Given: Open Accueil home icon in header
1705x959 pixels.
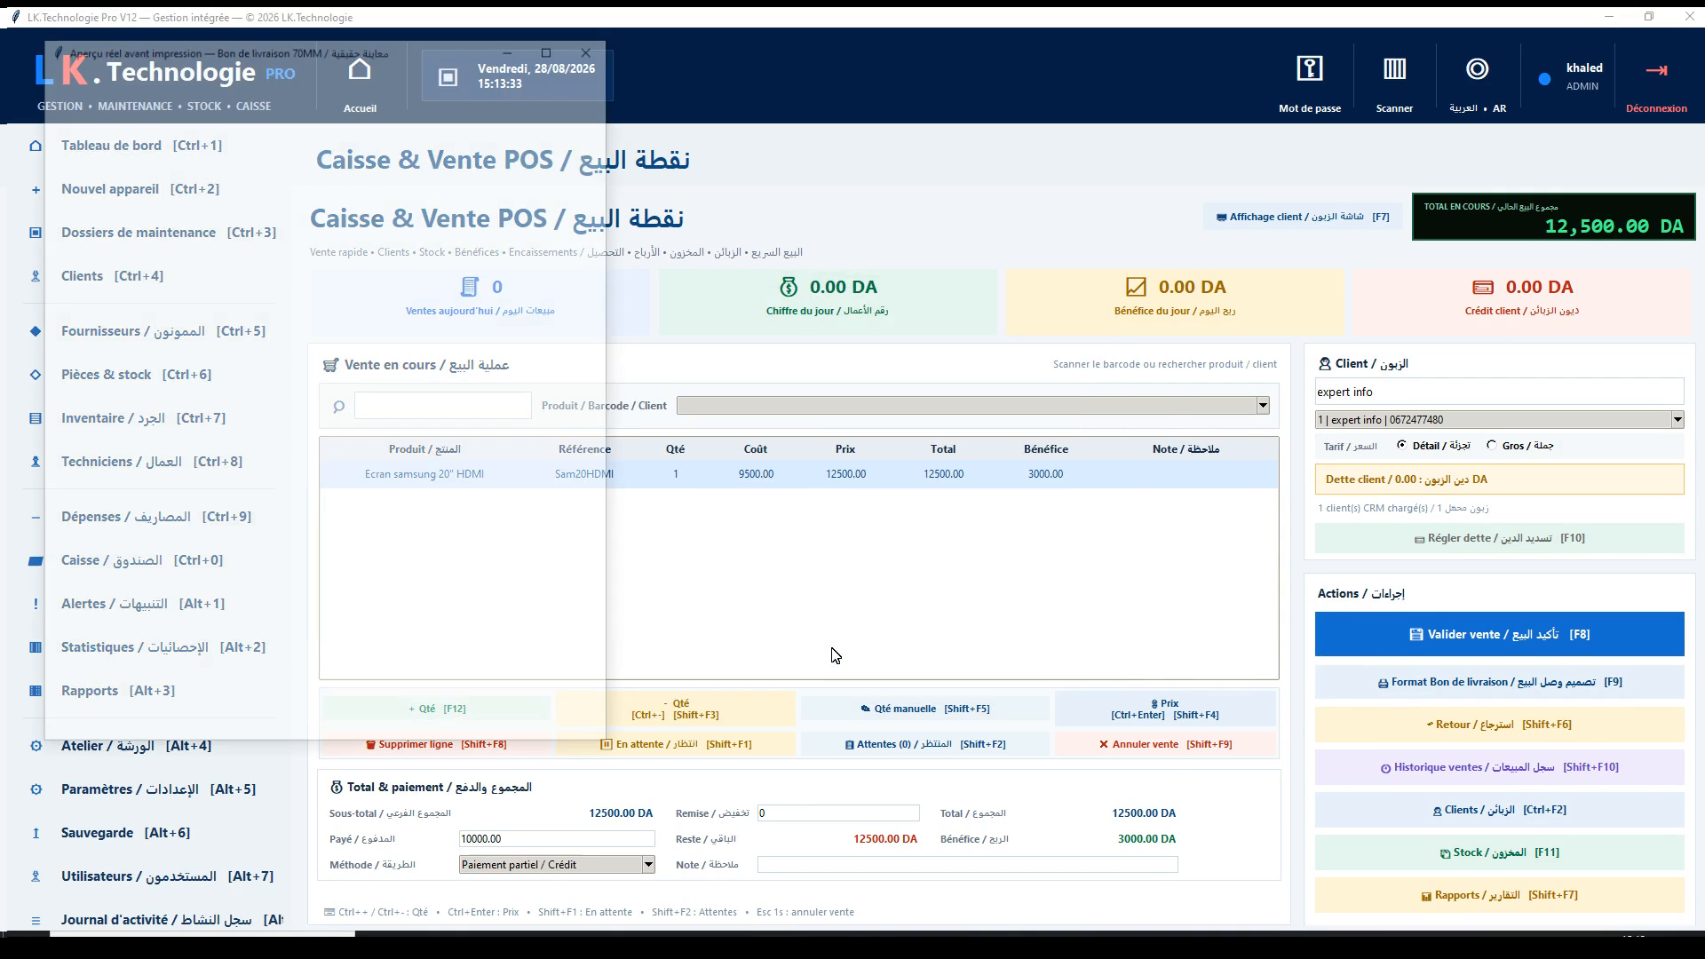Looking at the screenshot, I should [360, 69].
